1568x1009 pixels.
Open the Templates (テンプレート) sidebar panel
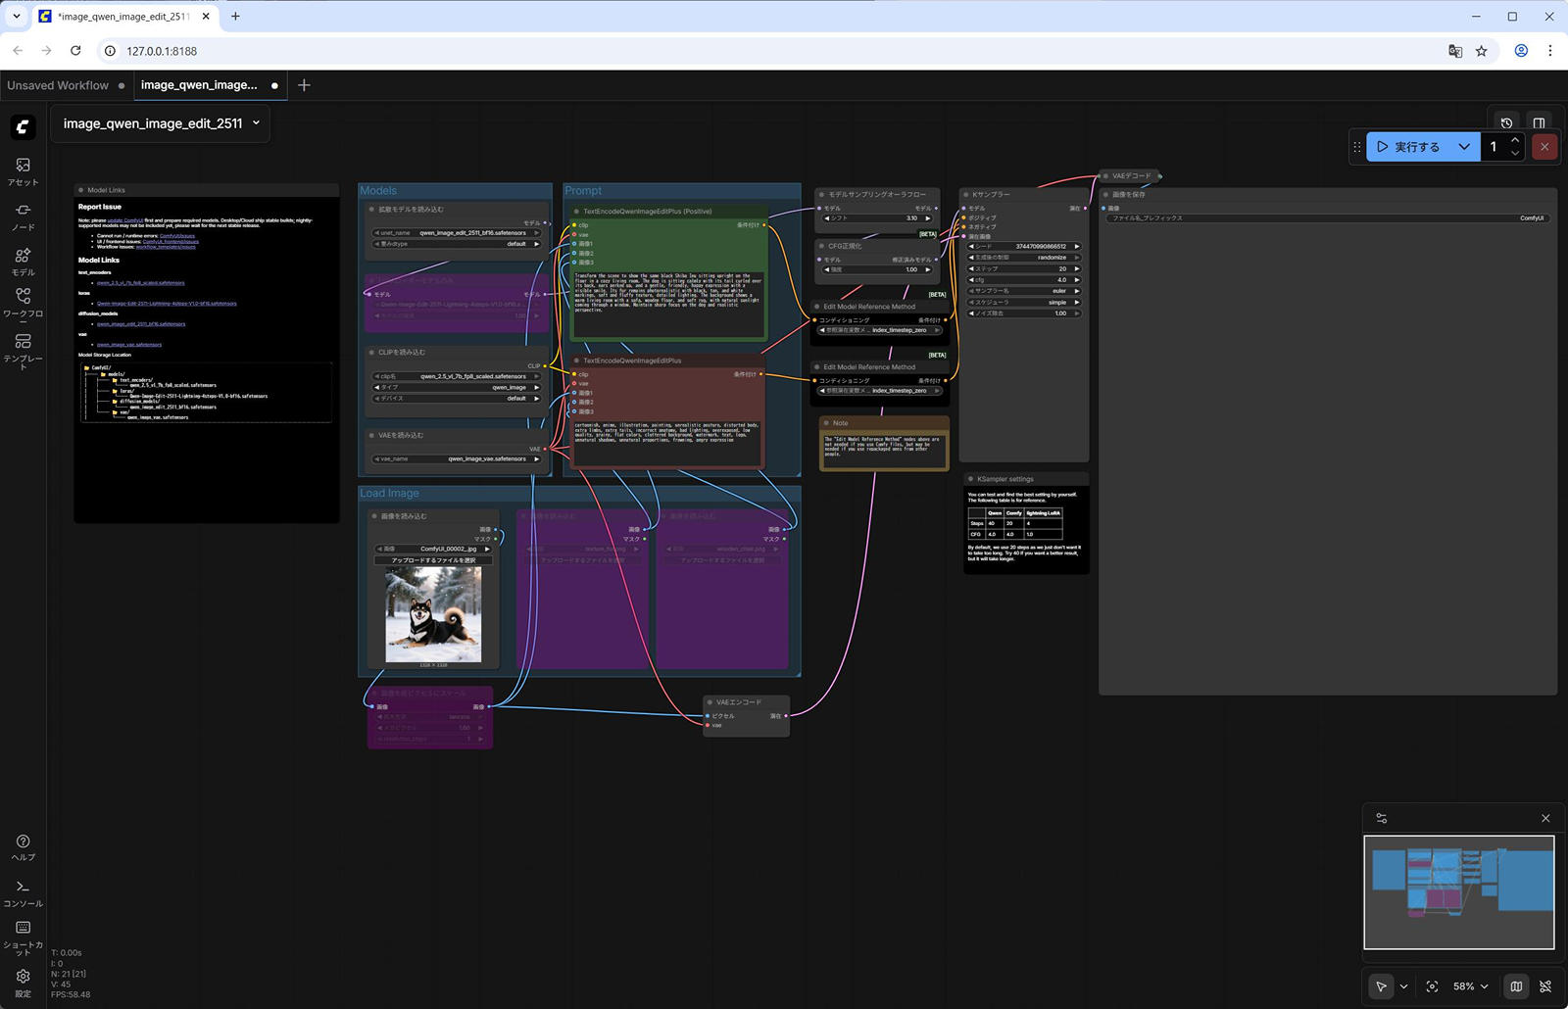[23, 348]
